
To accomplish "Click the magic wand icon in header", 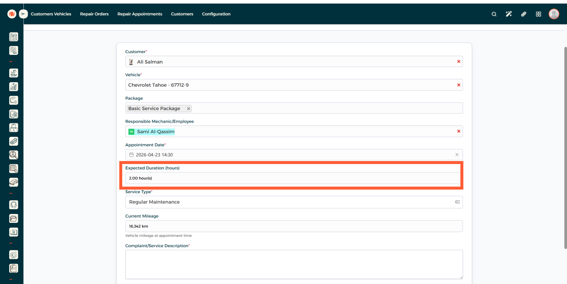I will coord(509,14).
